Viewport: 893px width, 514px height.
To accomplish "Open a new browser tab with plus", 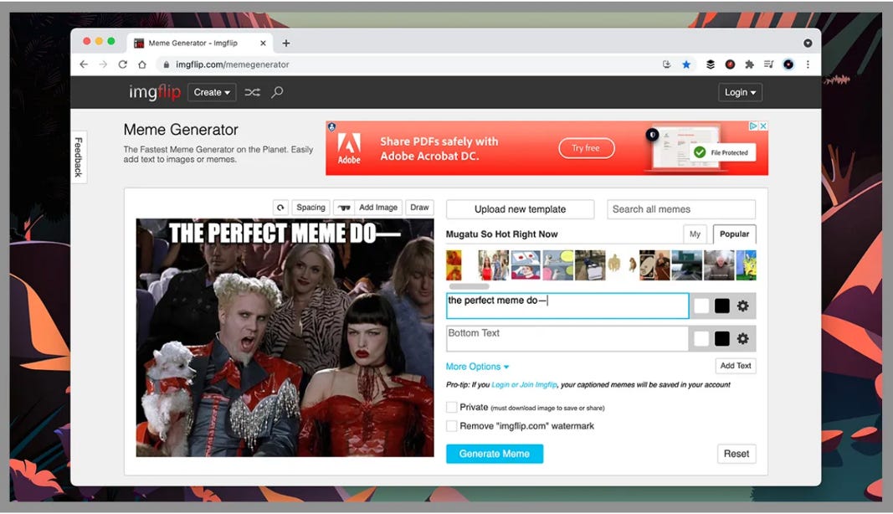I will click(x=286, y=43).
